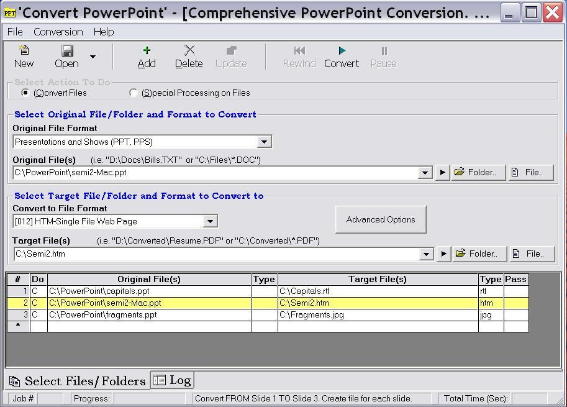Click the Update toolbar icon
Screen dimensions: 567x407
pos(232,50)
